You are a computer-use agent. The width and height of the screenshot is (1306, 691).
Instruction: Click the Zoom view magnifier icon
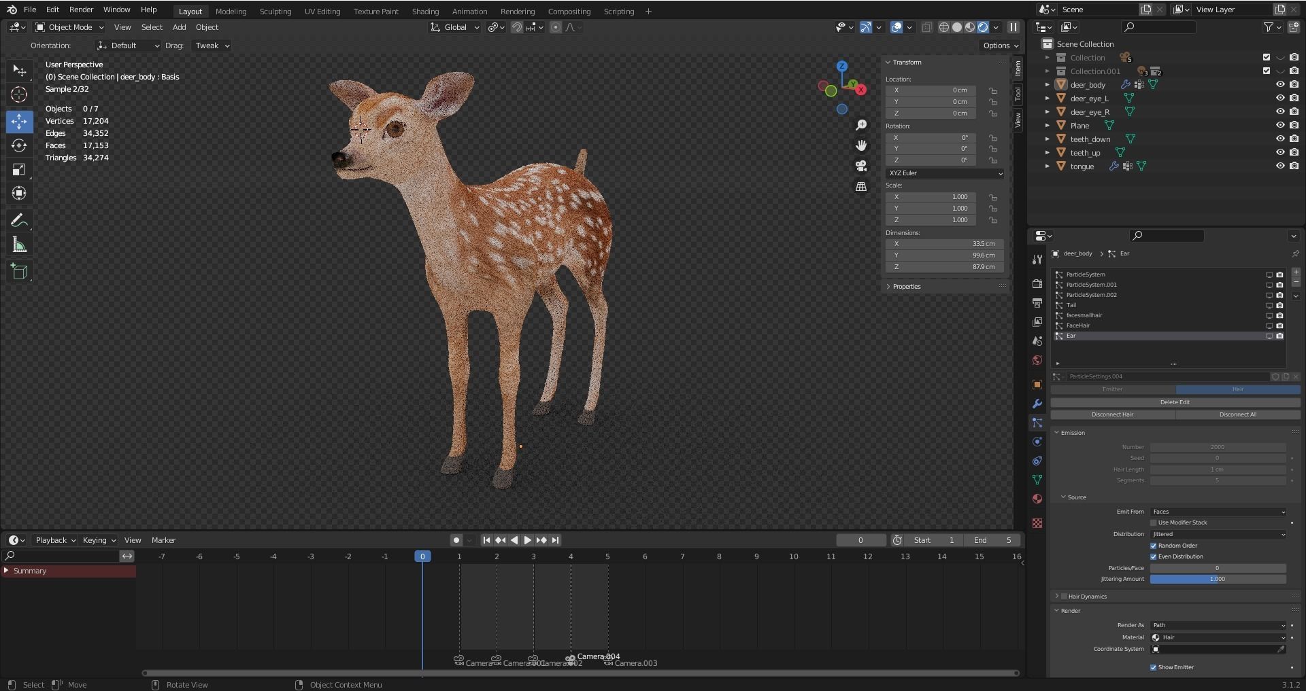coord(861,125)
